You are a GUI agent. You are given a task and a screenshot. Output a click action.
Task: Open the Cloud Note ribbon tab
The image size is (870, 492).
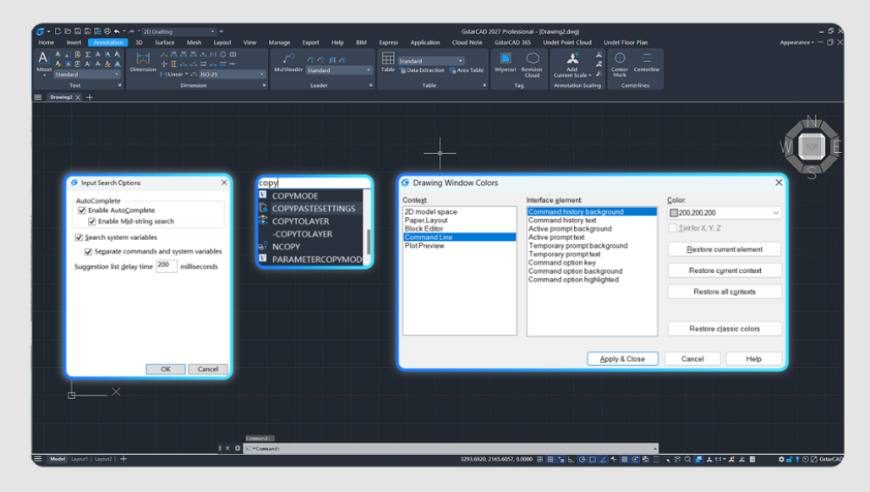[x=467, y=42]
